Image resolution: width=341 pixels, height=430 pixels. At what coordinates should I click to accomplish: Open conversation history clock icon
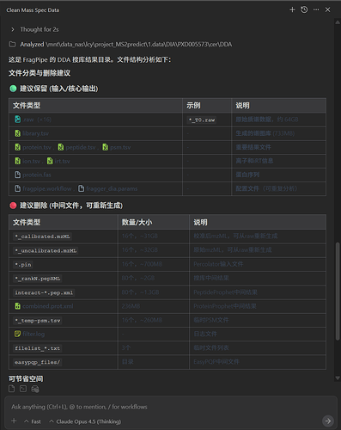[304, 9]
